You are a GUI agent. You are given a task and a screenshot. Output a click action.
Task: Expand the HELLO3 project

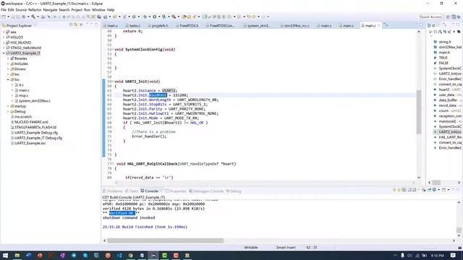tap(4, 37)
